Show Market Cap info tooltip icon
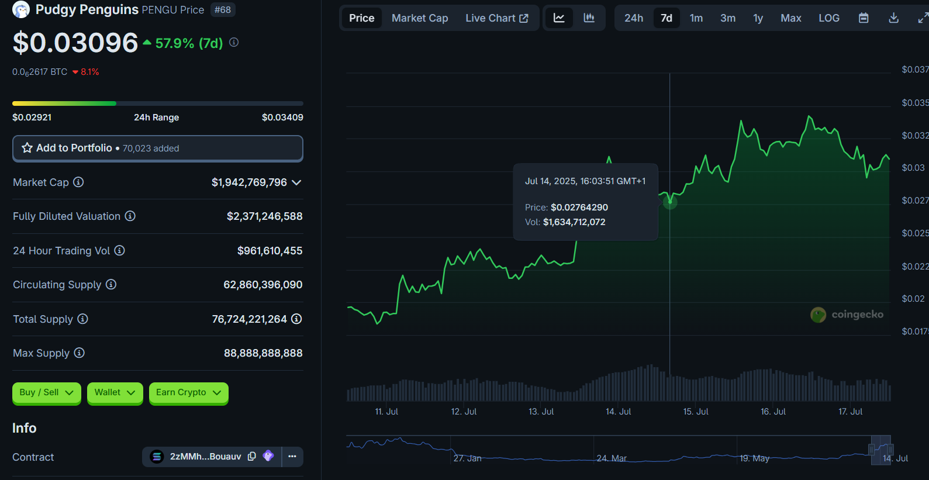This screenshot has height=480, width=929. coord(78,182)
